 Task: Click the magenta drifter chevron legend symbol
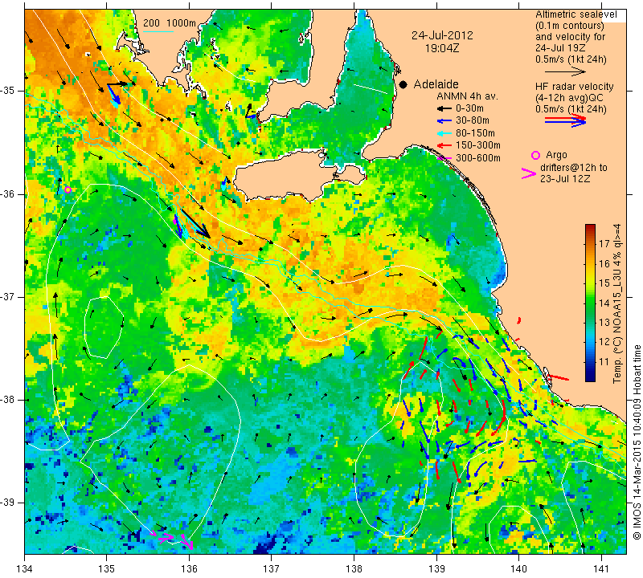pos(528,173)
